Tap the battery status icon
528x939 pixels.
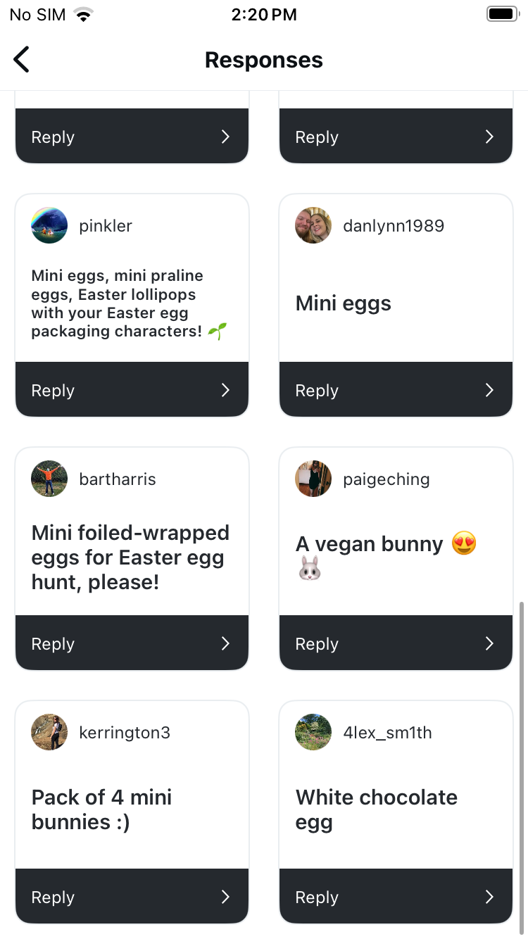coord(502,14)
